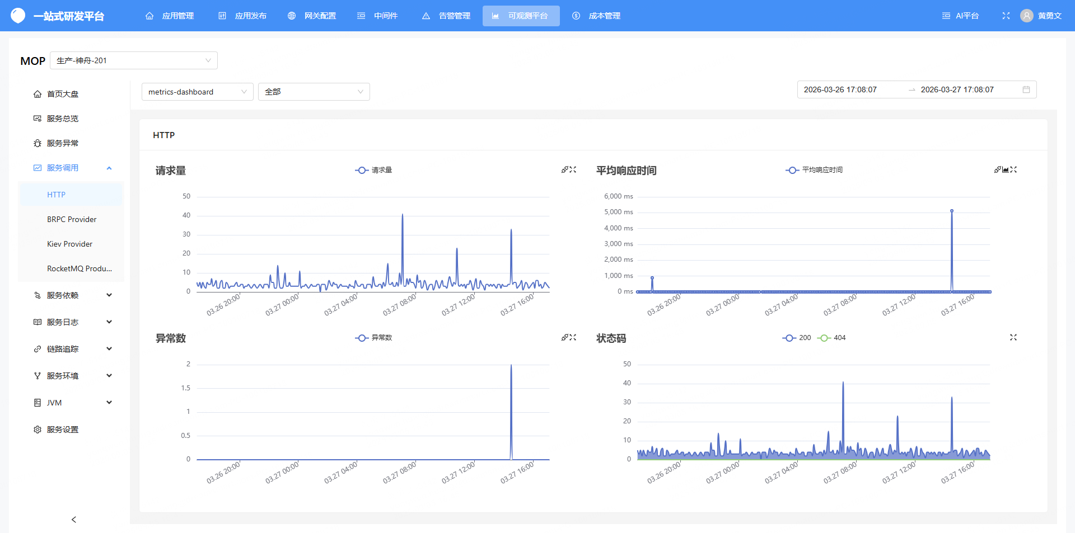Click the fullscreen icon in top header
Viewport: 1075px width, 533px height.
(1006, 16)
